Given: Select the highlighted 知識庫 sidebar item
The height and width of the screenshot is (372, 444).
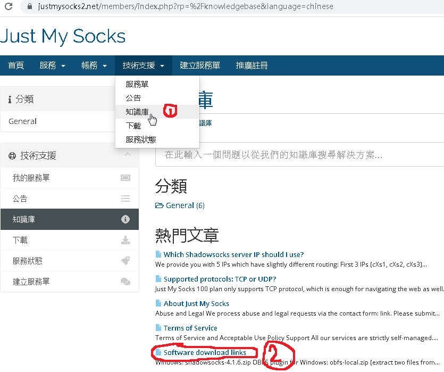Looking at the screenshot, I should coord(70,219).
